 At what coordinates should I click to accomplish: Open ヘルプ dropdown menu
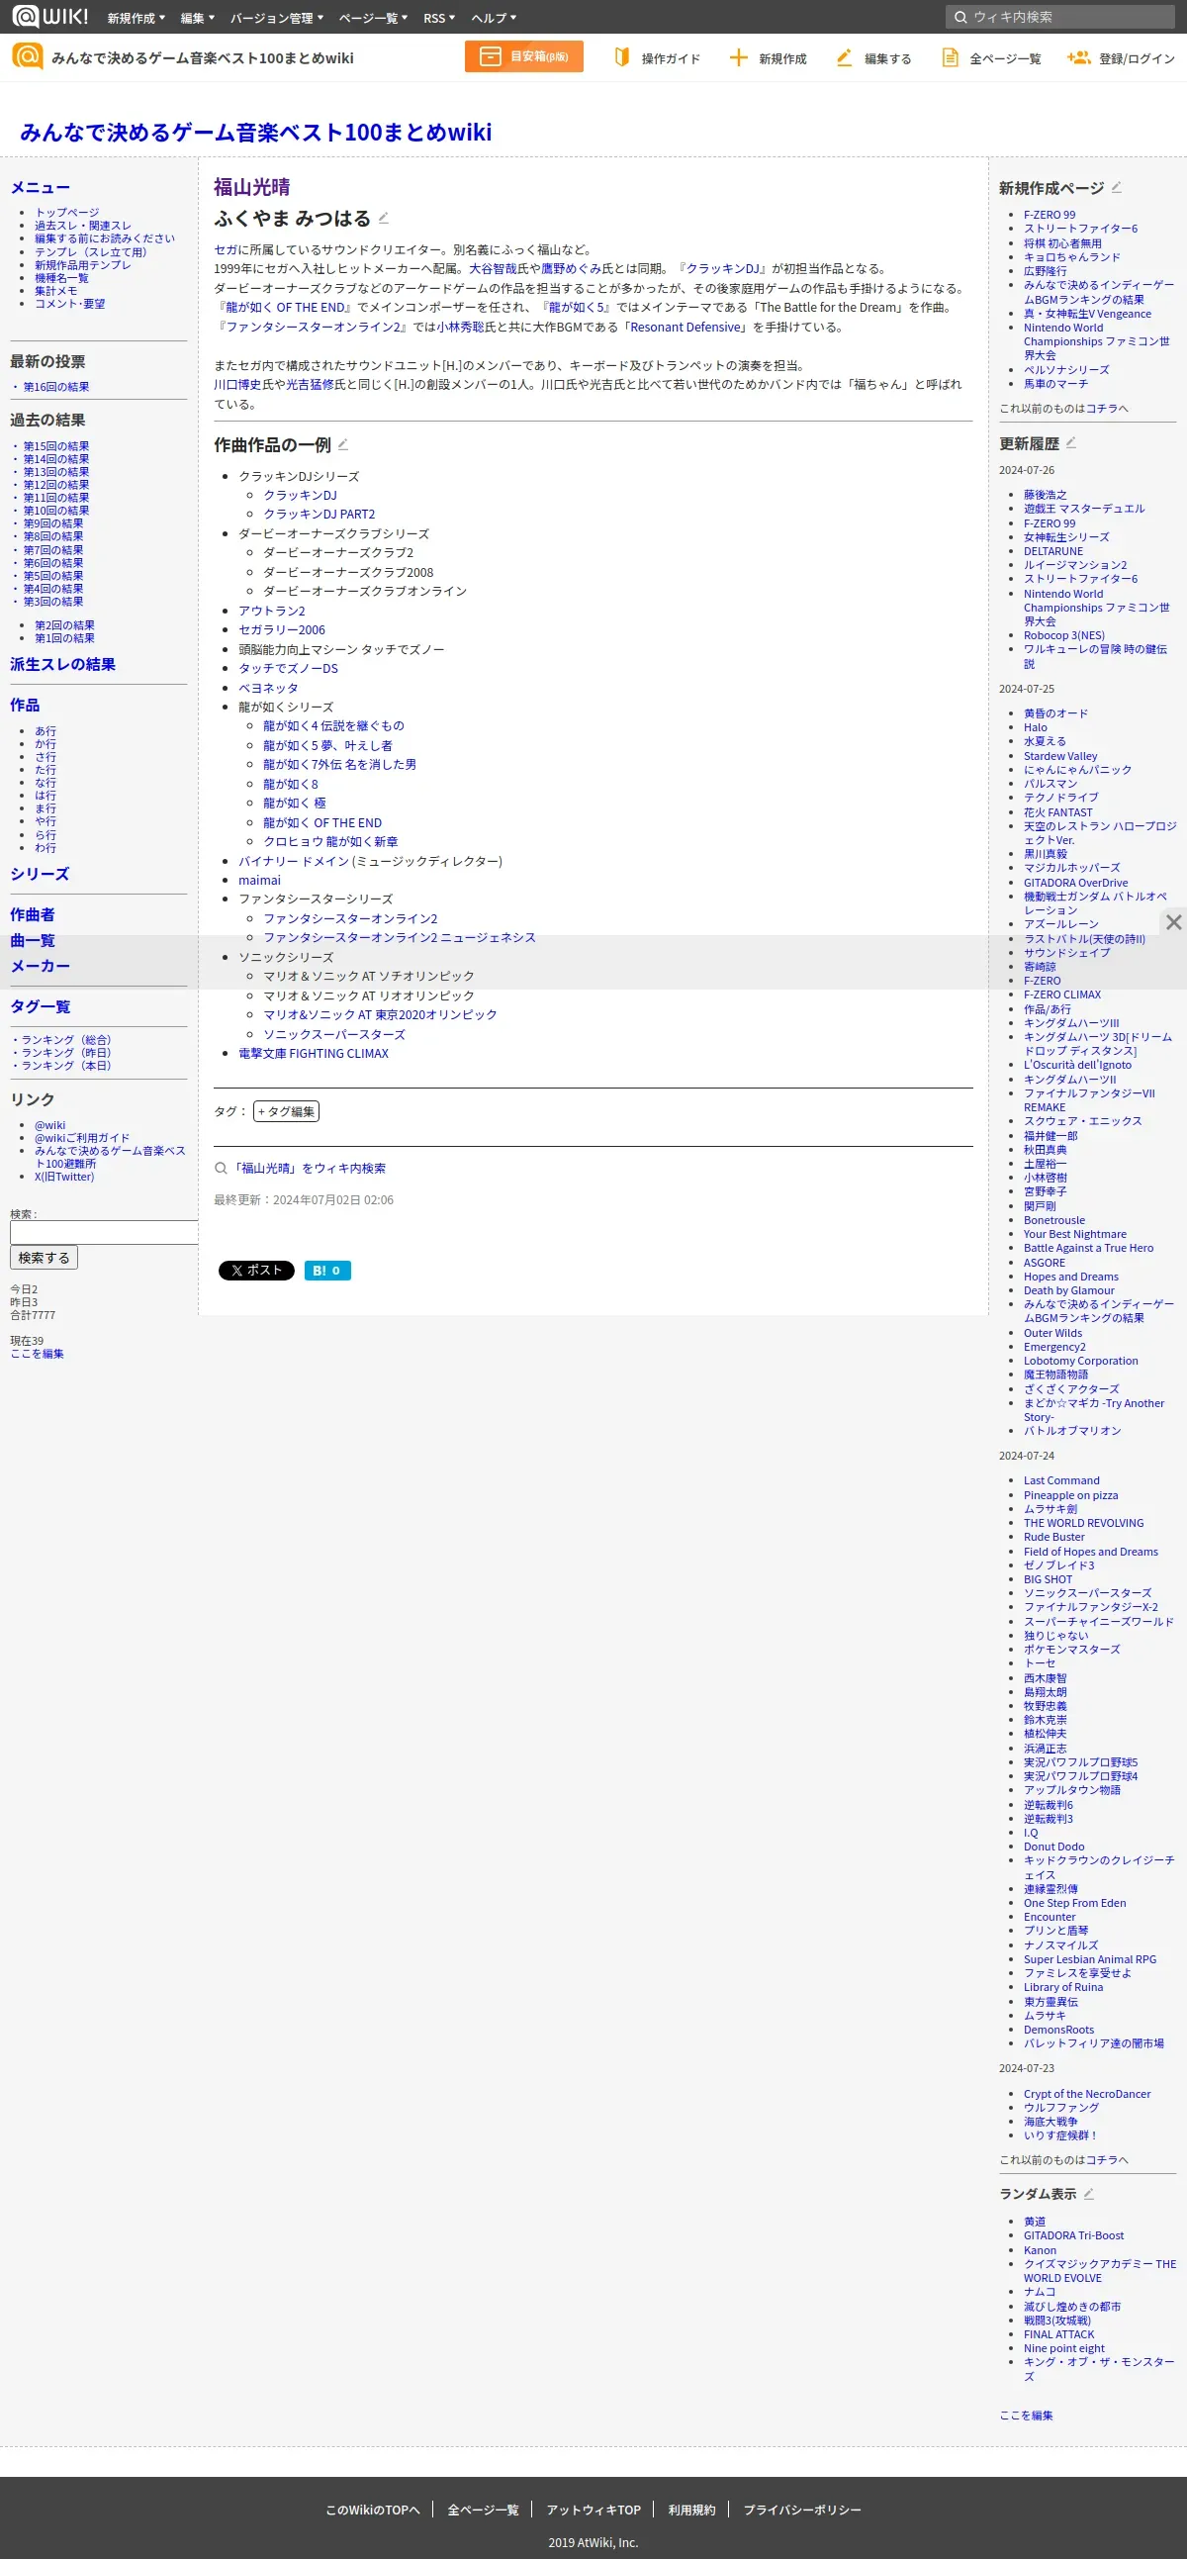pyautogui.click(x=494, y=18)
